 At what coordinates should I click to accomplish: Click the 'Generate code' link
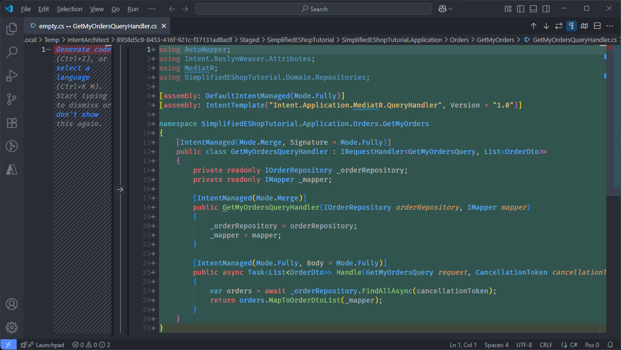[x=83, y=49]
